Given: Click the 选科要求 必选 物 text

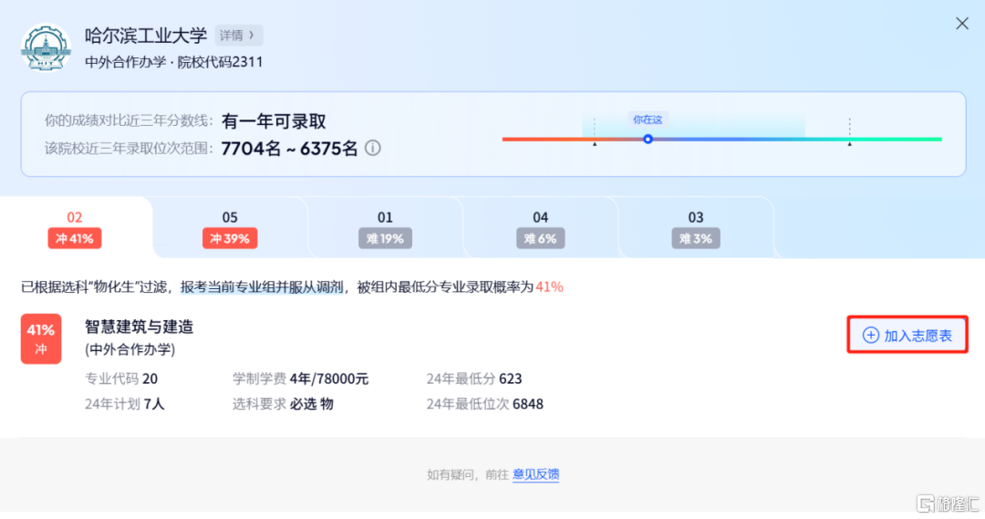Looking at the screenshot, I should (x=283, y=404).
